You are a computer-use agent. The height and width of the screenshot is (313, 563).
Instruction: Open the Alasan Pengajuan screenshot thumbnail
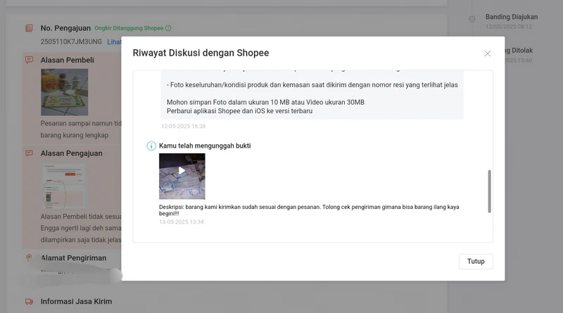pos(64,186)
